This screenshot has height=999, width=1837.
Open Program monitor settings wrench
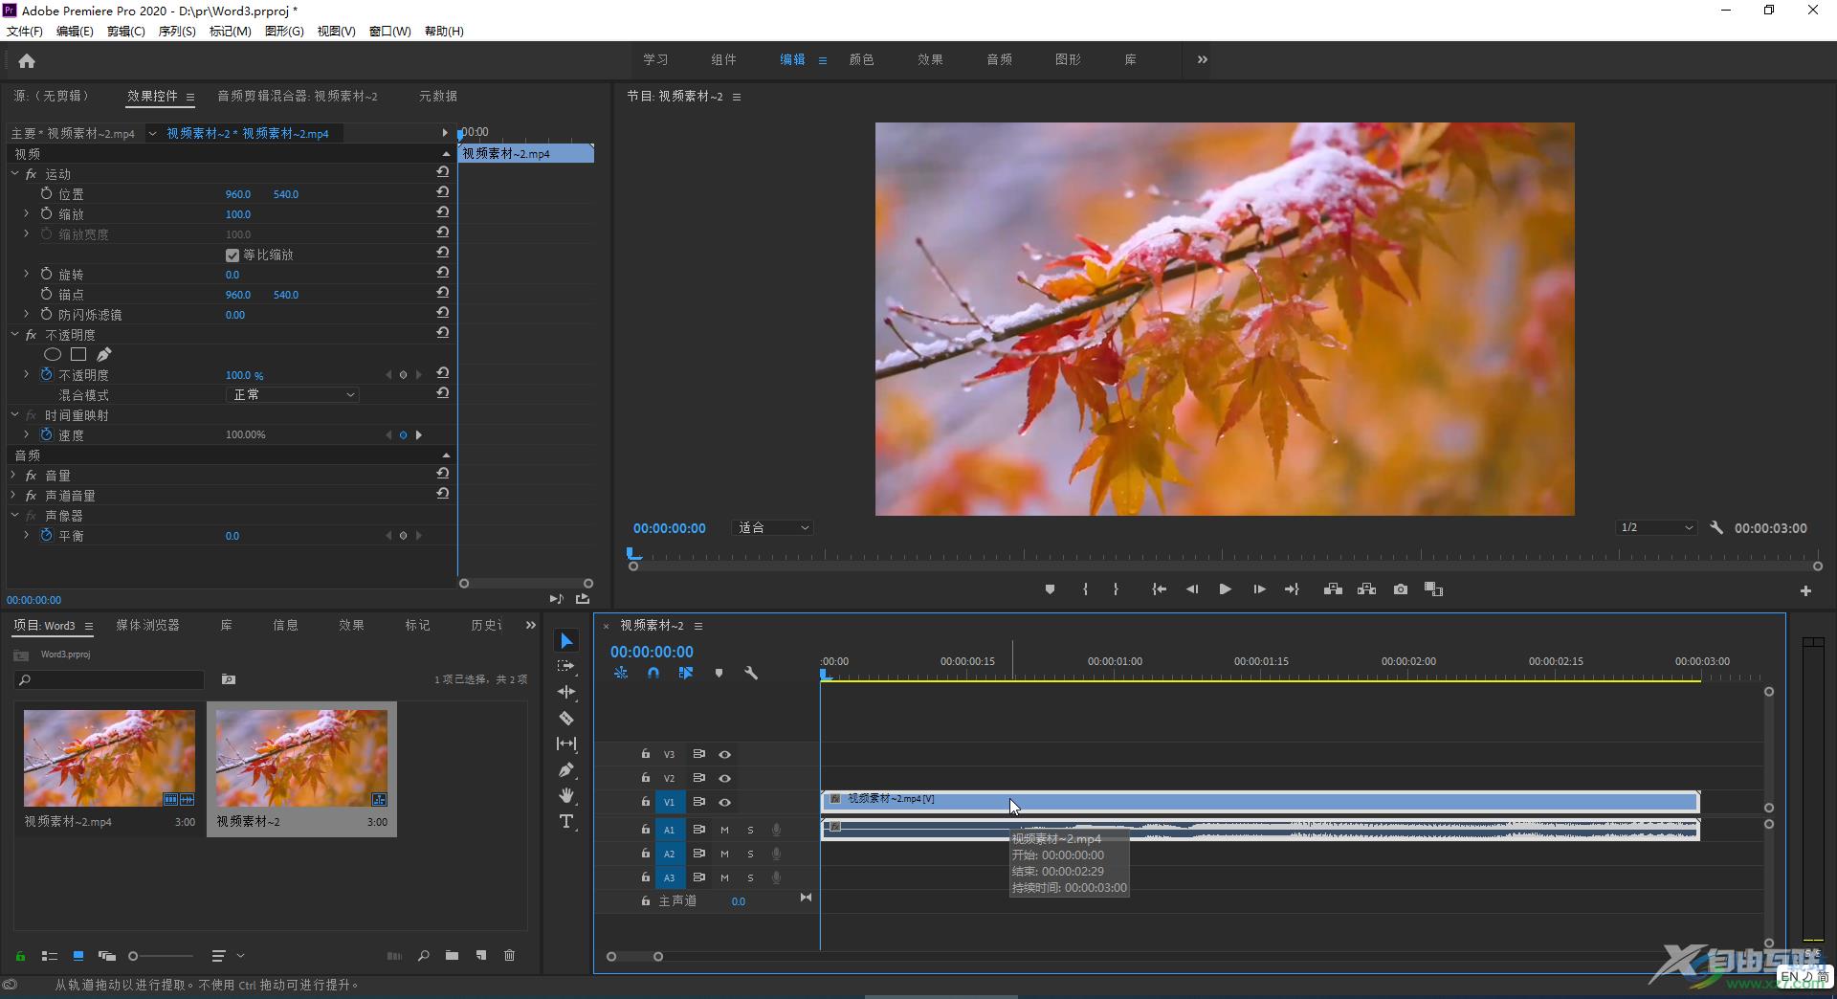pyautogui.click(x=1716, y=528)
